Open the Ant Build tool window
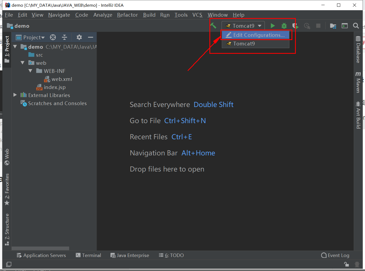The height and width of the screenshot is (271, 365). click(358, 115)
